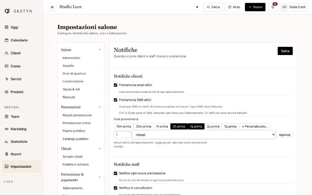Open the Prodotti box icon

[x=7, y=92]
